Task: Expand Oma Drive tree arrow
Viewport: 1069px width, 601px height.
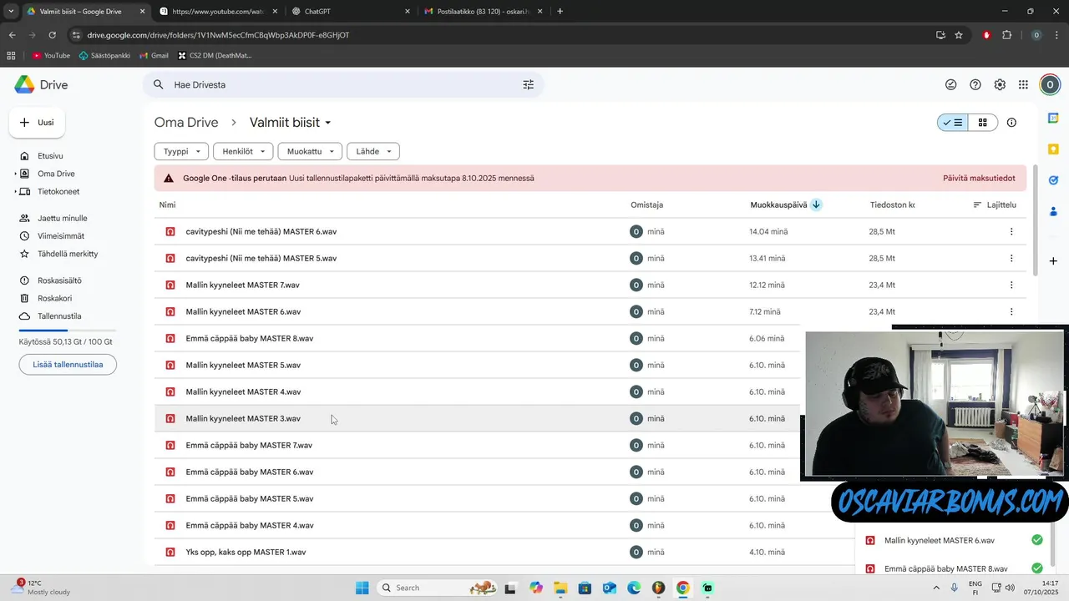Action: [x=15, y=174]
